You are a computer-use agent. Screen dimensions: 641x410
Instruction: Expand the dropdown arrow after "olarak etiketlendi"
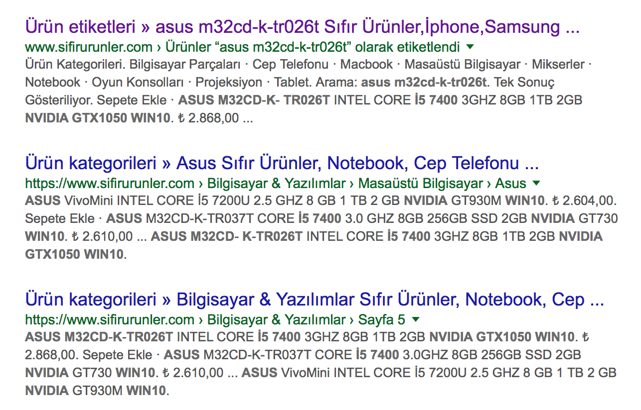point(470,47)
